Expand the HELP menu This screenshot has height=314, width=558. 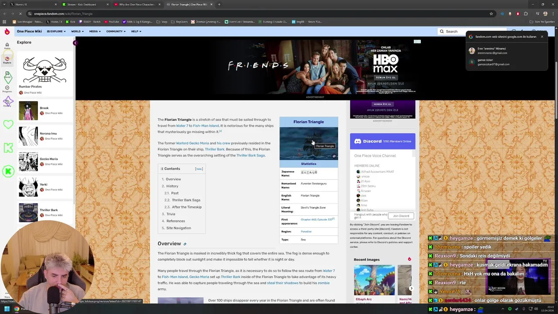136,31
